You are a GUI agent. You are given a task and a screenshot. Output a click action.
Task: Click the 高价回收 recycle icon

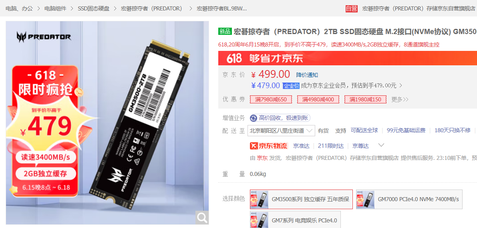254,118
